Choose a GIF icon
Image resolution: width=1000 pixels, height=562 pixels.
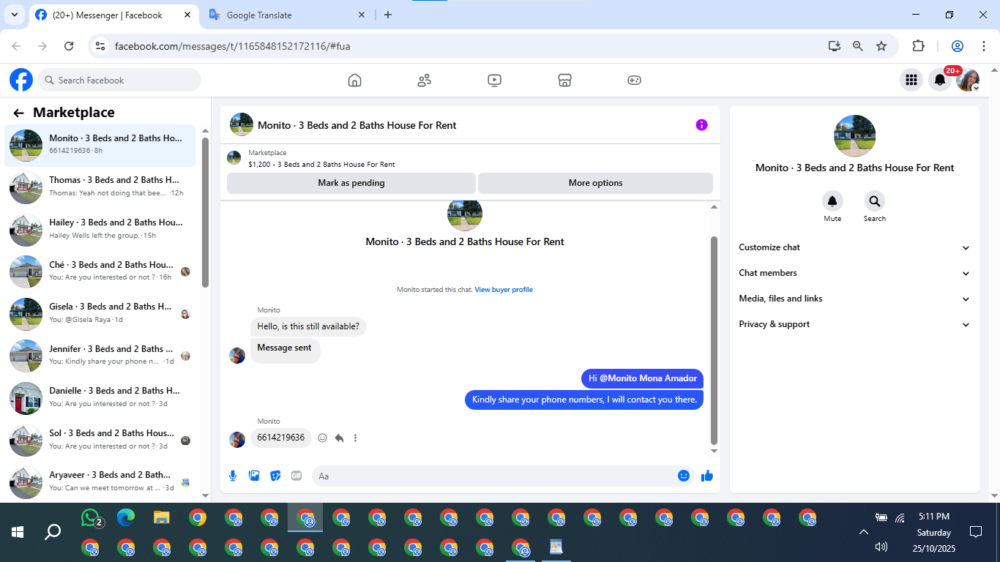296,476
